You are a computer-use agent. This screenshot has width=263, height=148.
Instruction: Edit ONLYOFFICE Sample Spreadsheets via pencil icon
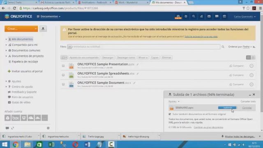pos(138,74)
